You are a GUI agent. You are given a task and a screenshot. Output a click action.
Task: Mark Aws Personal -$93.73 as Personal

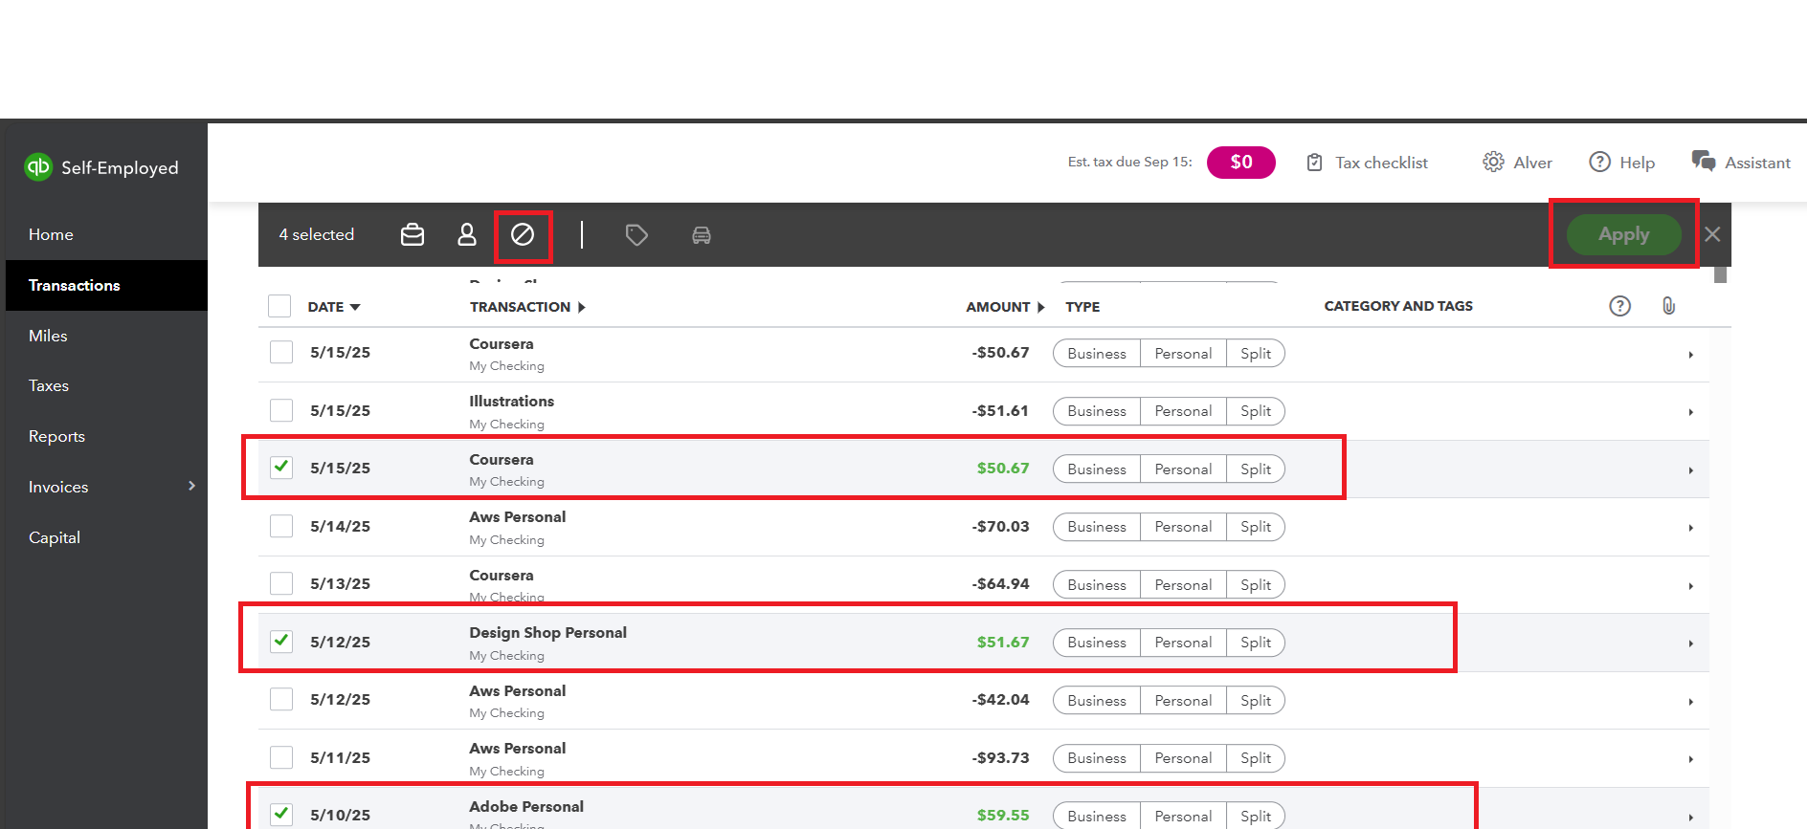[1183, 758]
